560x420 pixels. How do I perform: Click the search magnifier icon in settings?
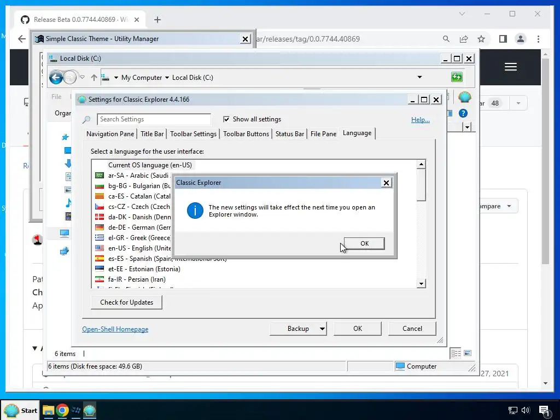point(86,120)
